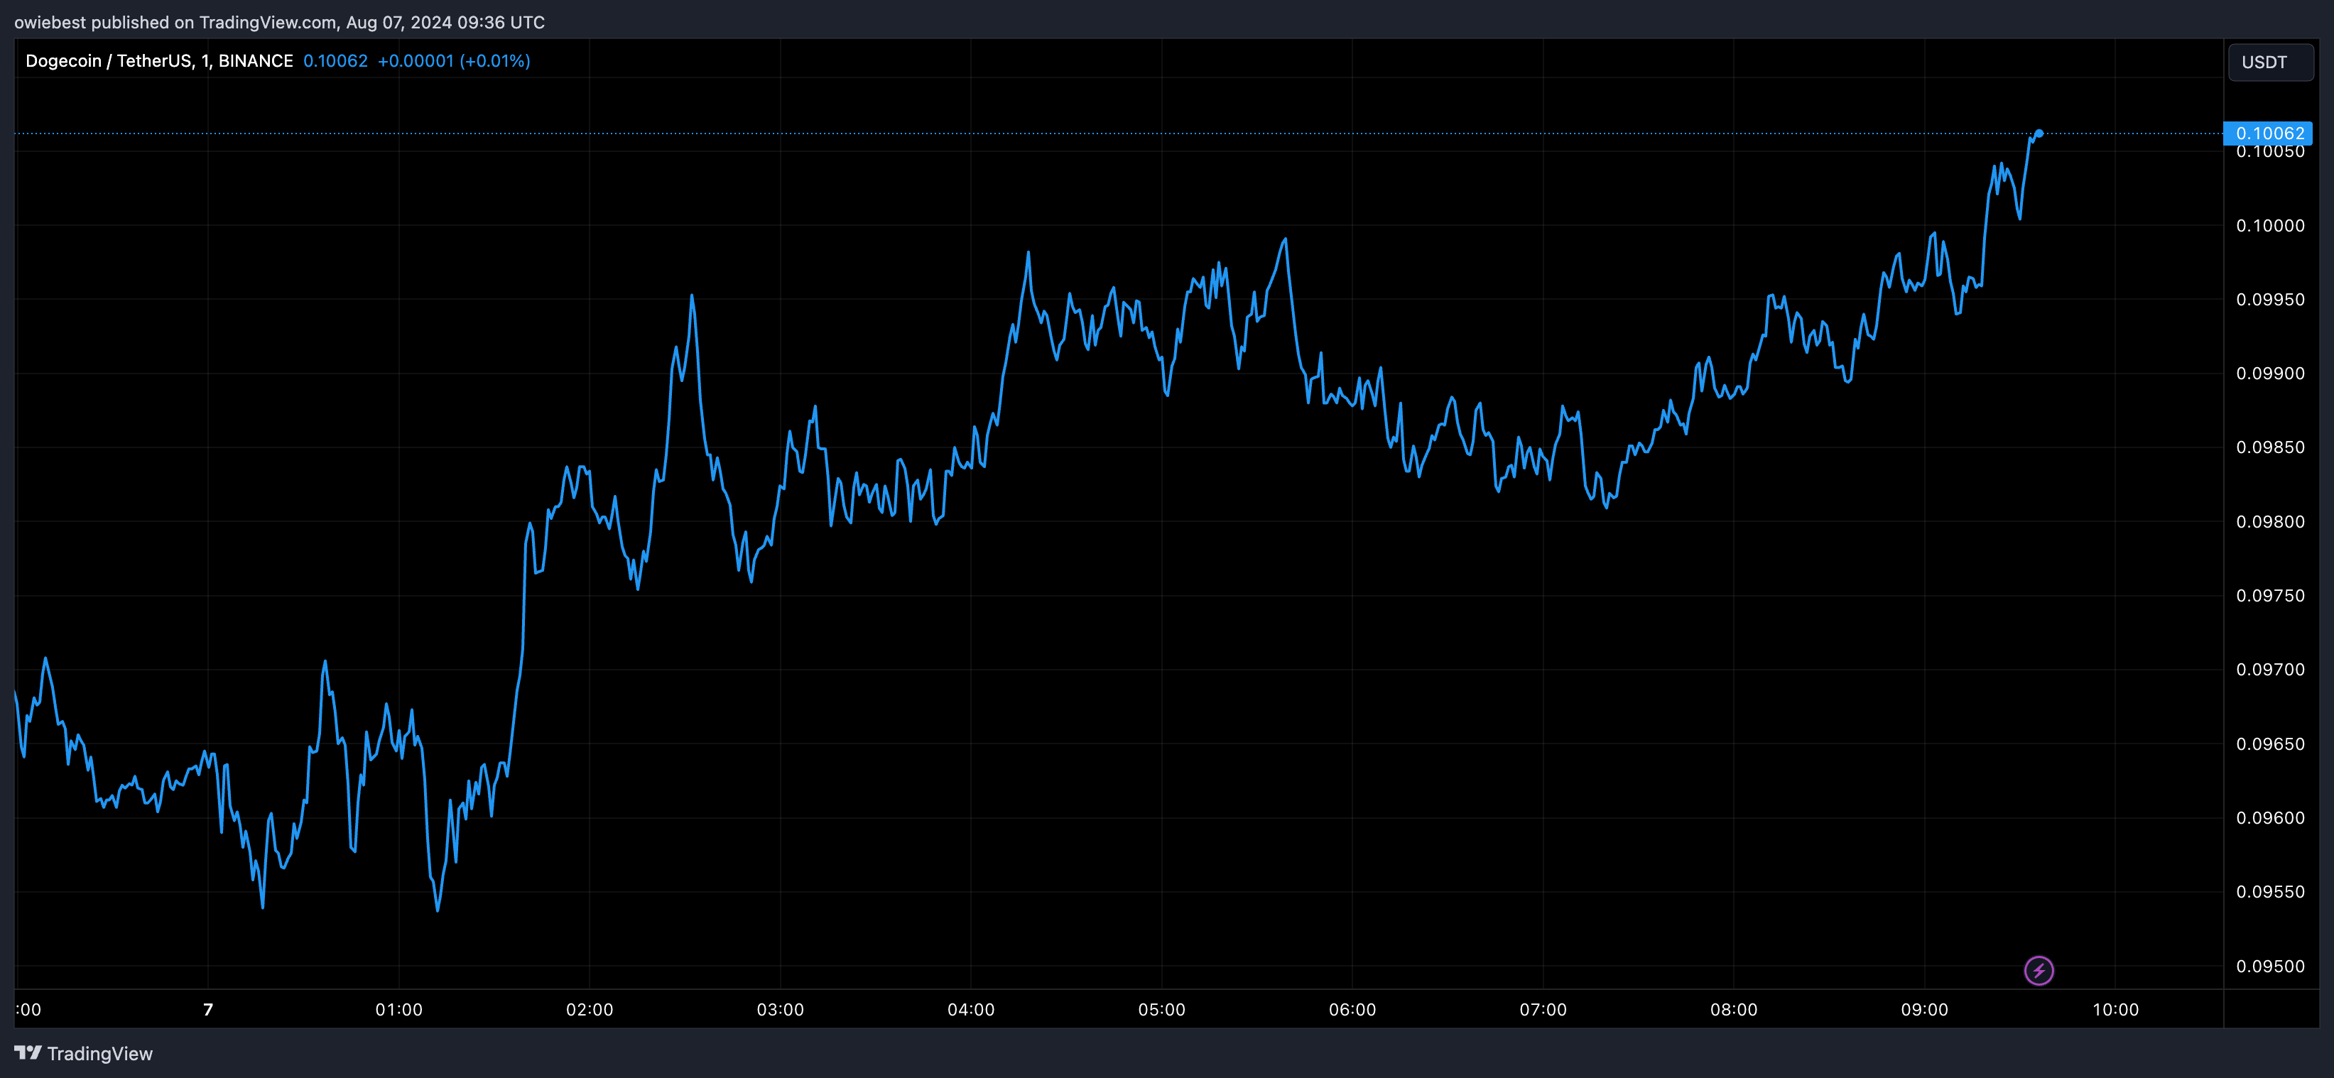The height and width of the screenshot is (1078, 2334).
Task: Click the 0.09900 price axis label
Action: tap(2269, 374)
